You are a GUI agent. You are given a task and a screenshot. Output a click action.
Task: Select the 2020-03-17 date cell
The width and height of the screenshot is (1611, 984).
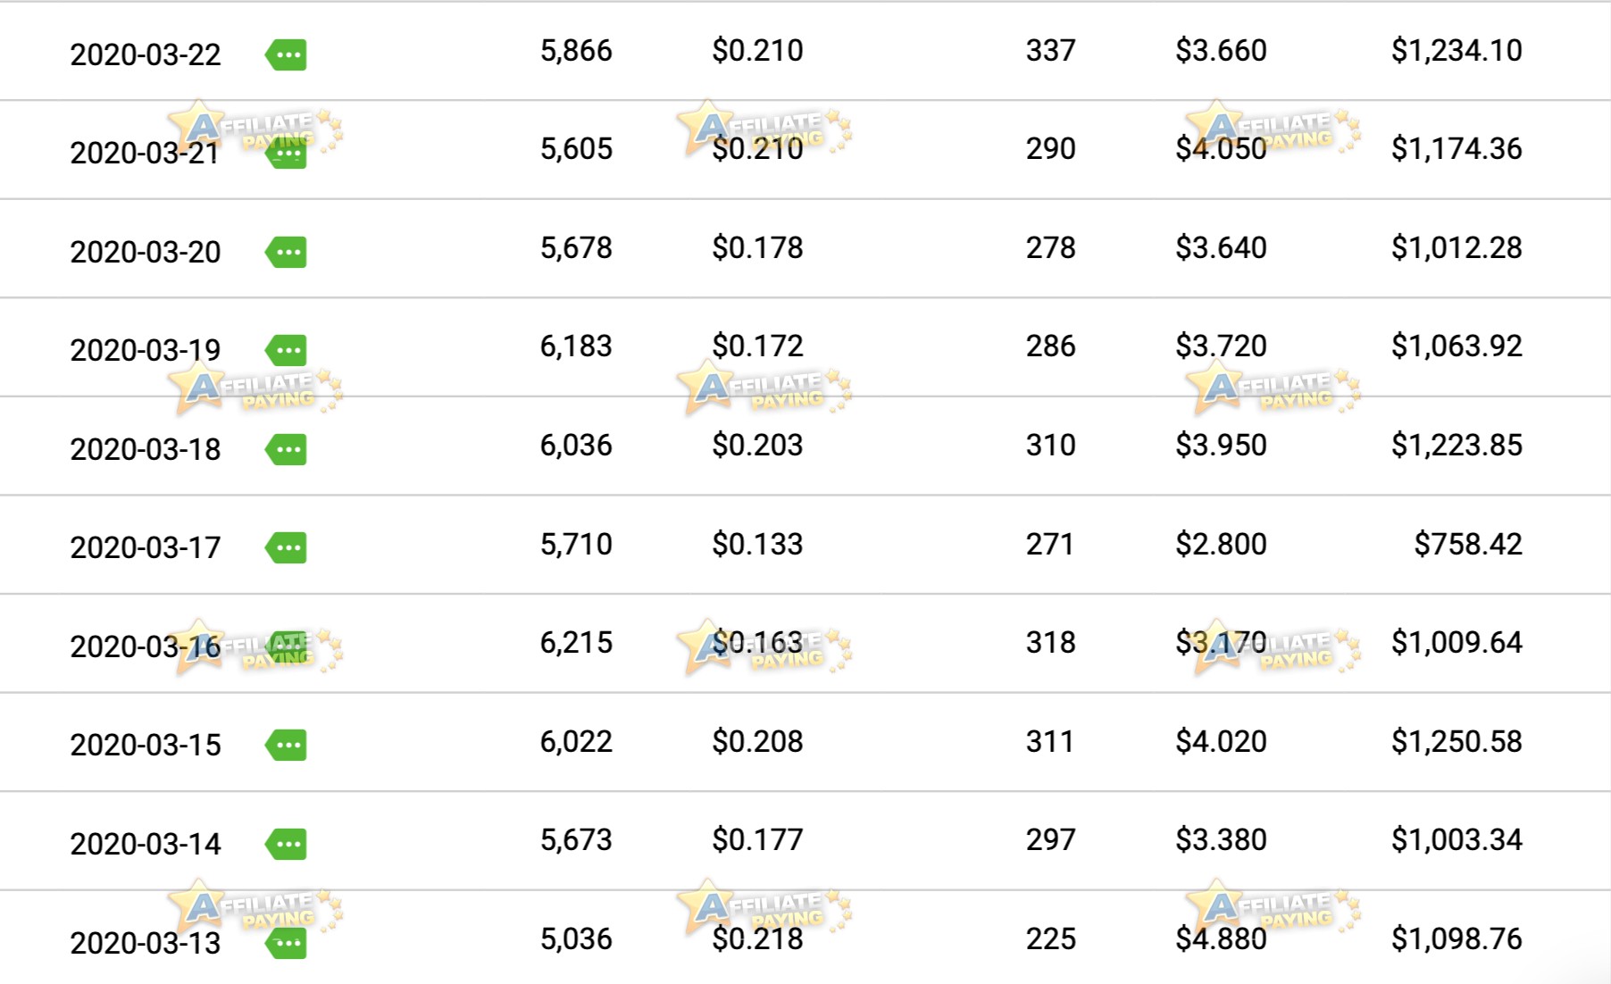tap(146, 547)
